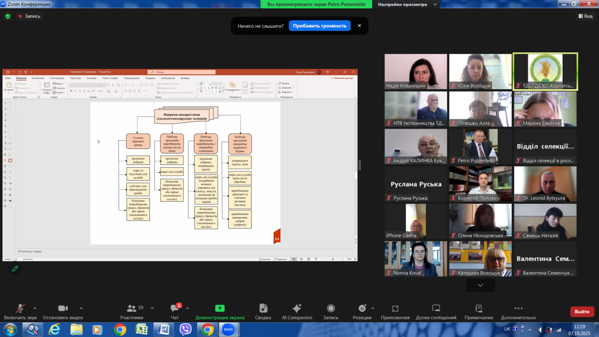The width and height of the screenshot is (599, 337).
Task: Open the More menu with three dots
Action: point(518,309)
